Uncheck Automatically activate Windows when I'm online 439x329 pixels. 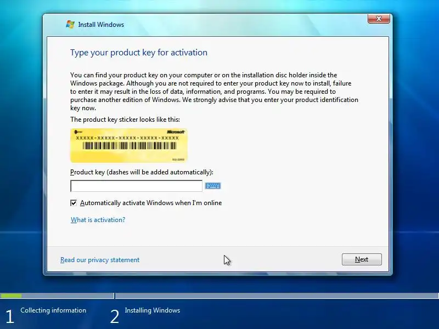tap(74, 203)
